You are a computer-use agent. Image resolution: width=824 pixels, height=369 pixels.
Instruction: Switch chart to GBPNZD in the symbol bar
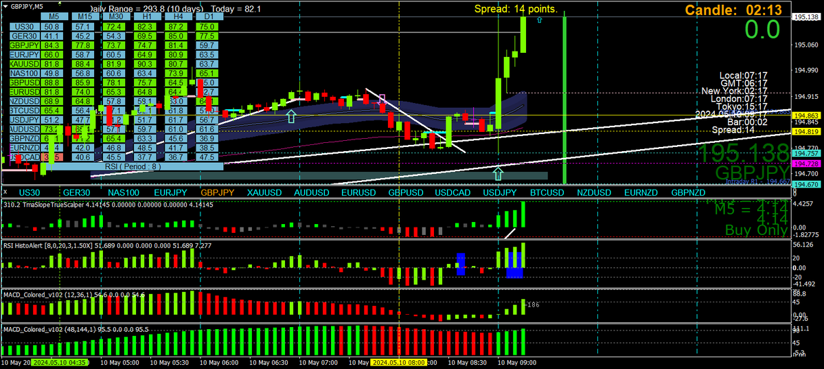click(688, 193)
